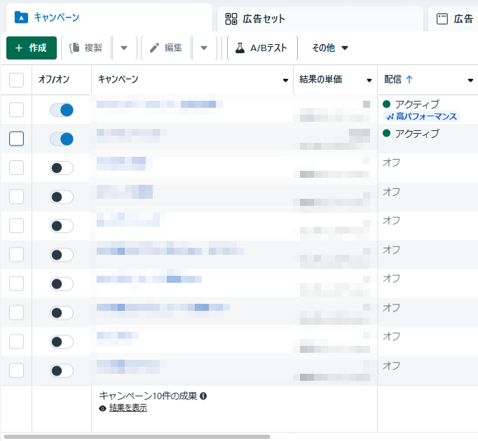This screenshot has height=441, width=478.
Task: Click the horizontal scrollbar at bottom
Action: pyautogui.click(x=137, y=436)
